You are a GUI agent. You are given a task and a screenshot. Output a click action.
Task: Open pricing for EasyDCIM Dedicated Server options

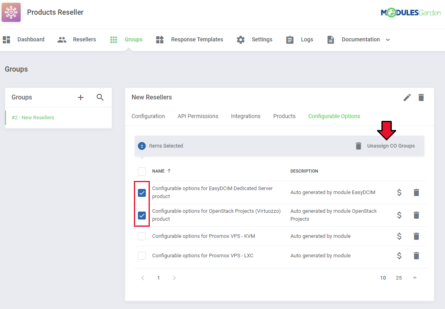[399, 192]
